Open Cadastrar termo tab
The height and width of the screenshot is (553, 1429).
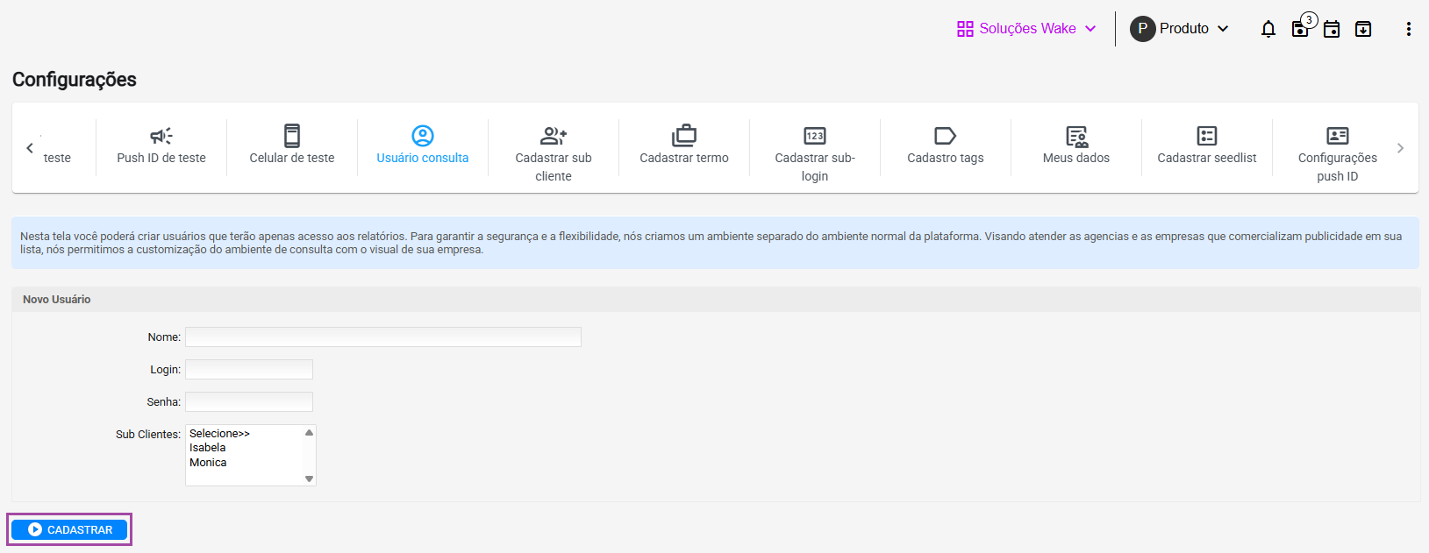tap(684, 158)
